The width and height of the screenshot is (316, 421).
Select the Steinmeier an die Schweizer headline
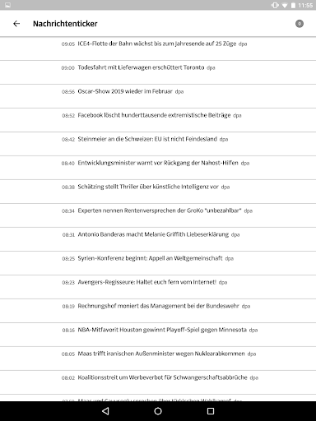pyautogui.click(x=158, y=144)
